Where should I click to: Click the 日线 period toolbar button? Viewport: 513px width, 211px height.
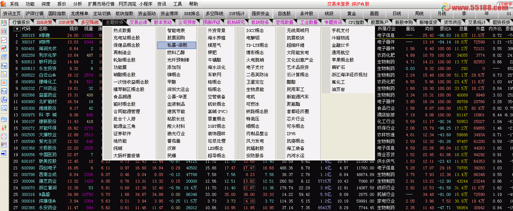pos(397,14)
